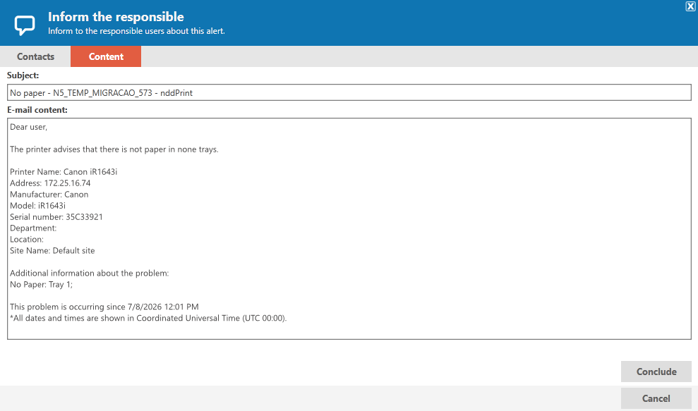Click the 'Site Name: Default site' line

(x=52, y=250)
